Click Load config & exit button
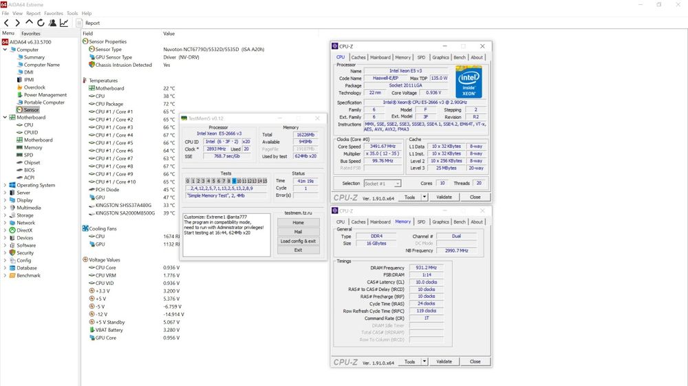This screenshot has height=386, width=688. (299, 241)
